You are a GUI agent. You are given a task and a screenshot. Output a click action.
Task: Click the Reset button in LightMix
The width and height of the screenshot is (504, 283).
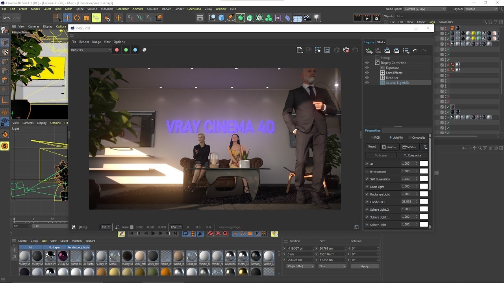(372, 147)
